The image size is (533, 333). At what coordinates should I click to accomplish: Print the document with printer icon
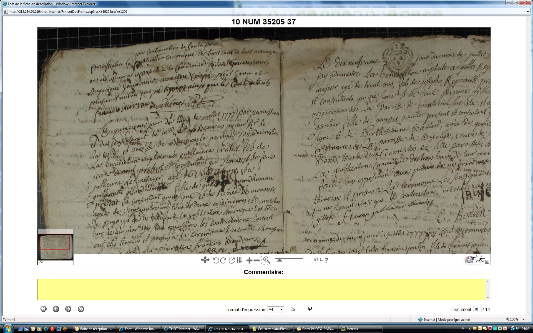click(x=293, y=309)
